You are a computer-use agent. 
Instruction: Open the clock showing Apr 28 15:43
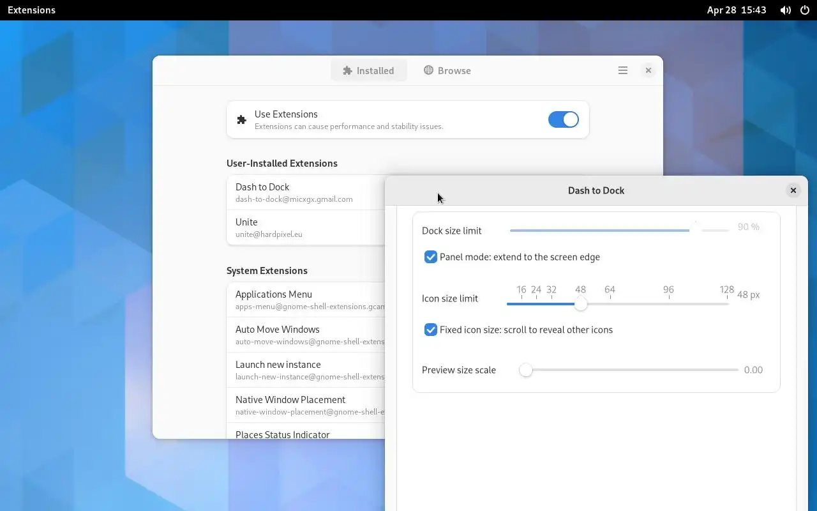click(x=737, y=10)
